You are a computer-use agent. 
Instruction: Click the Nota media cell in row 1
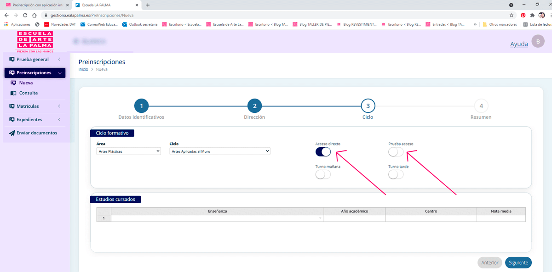click(501, 218)
